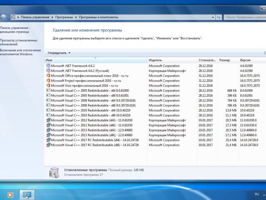Select Microsoft .NET Framework 4.6.2 (Русский) row
This screenshot has width=266, height=200.
155,71
